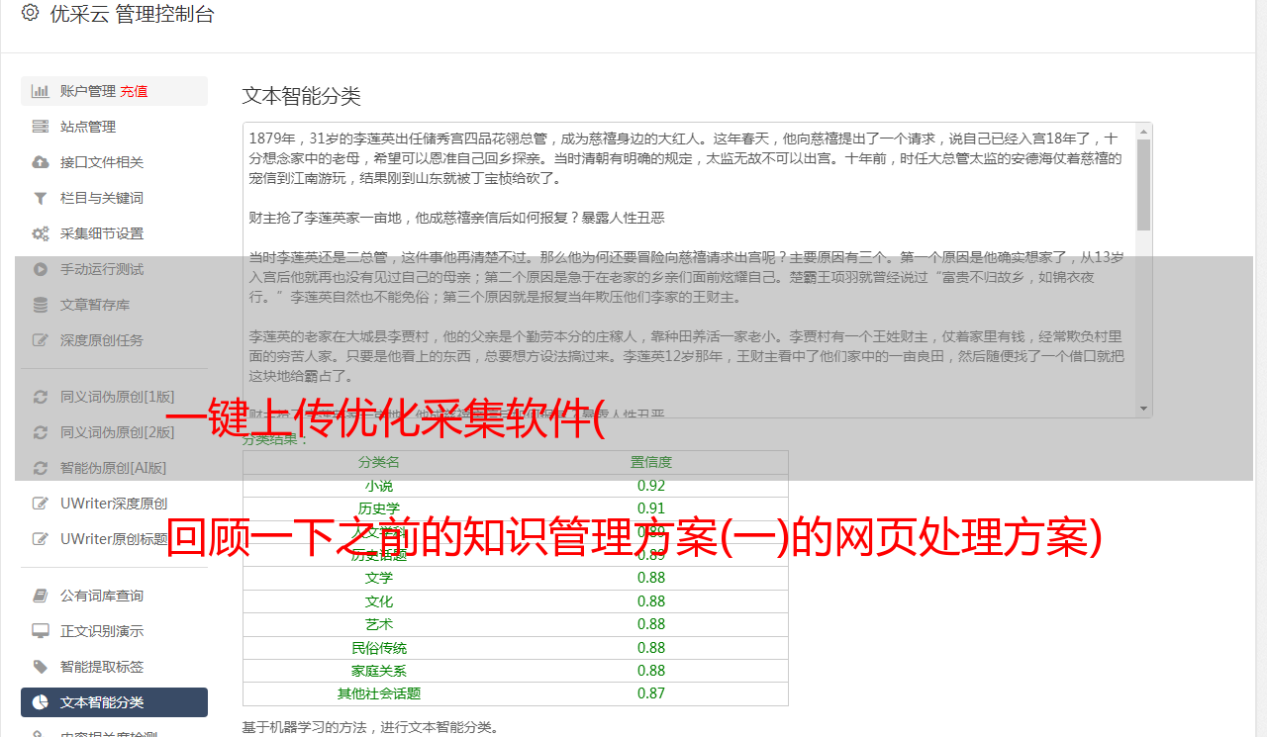Click the edit icon for UWriter深度原创

[x=41, y=504]
